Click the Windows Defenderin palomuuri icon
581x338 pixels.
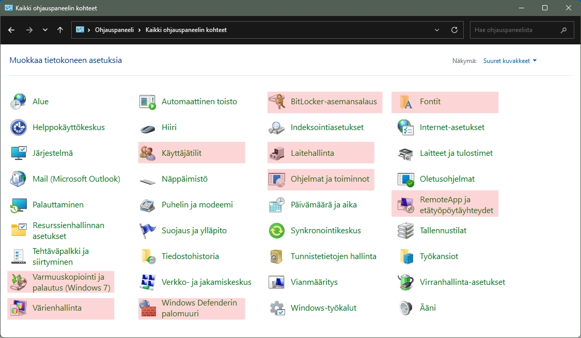point(148,308)
